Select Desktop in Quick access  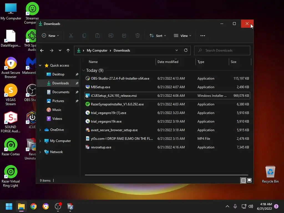click(x=58, y=74)
